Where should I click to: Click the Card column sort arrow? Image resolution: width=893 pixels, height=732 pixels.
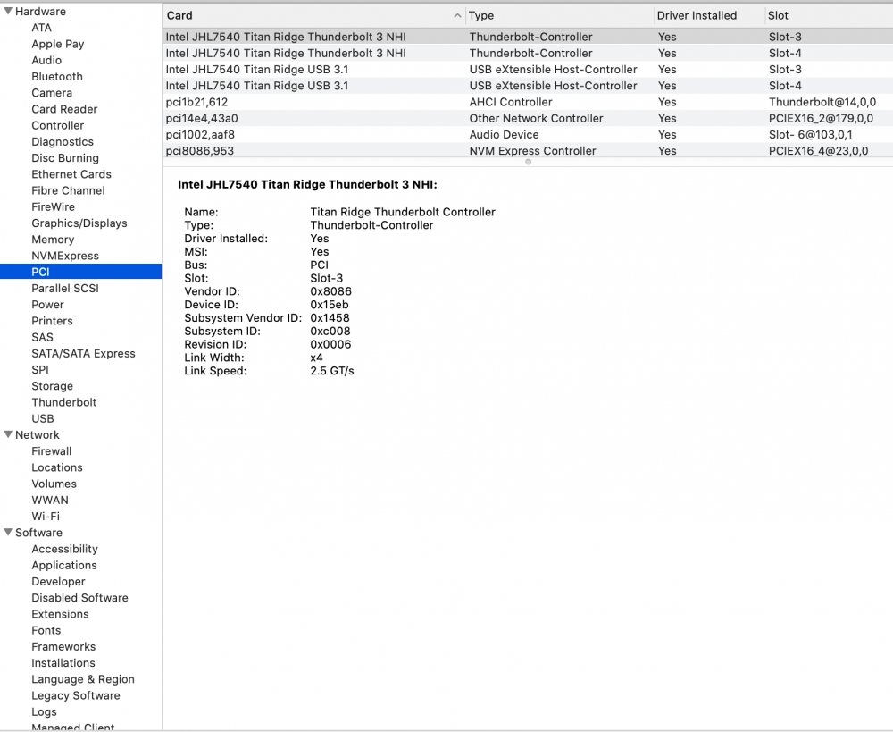click(456, 15)
